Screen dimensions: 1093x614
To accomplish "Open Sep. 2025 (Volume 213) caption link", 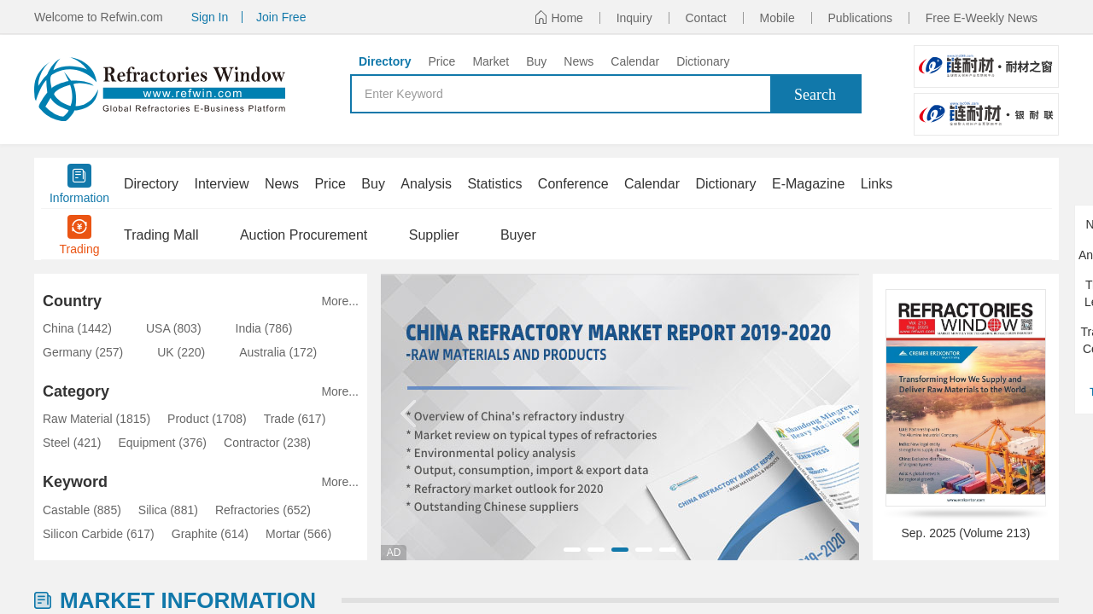I will tap(966, 533).
